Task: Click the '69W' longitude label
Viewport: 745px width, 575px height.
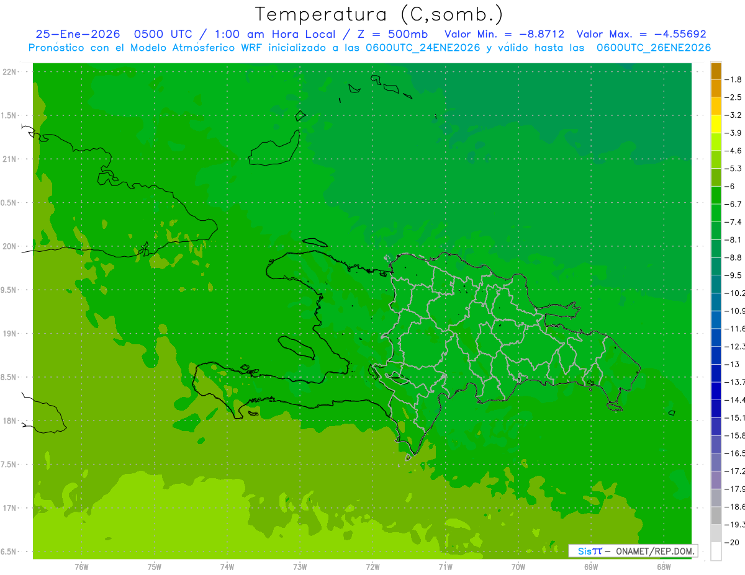Action: [x=591, y=567]
